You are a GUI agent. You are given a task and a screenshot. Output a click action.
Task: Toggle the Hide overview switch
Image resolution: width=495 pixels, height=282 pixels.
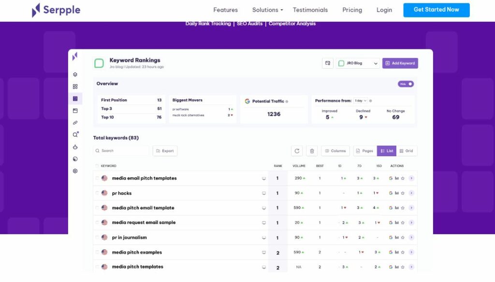click(x=406, y=84)
